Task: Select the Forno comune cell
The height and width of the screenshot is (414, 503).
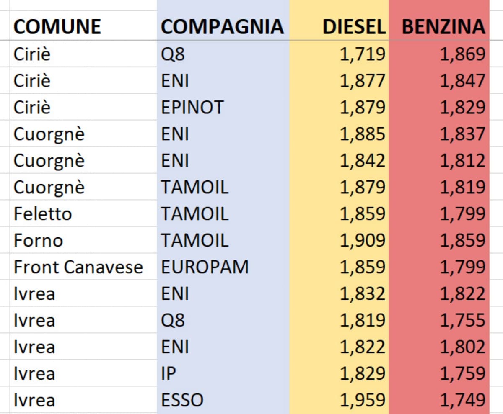Action: 38,241
